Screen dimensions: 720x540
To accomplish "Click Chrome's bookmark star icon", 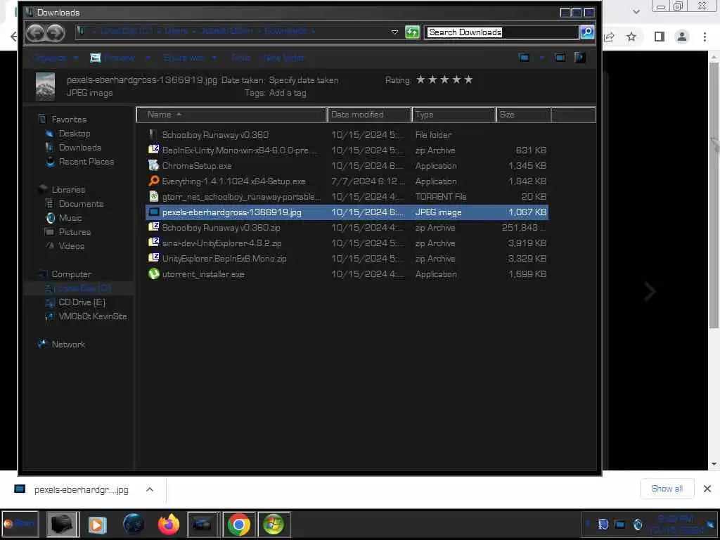I will pyautogui.click(x=632, y=37).
